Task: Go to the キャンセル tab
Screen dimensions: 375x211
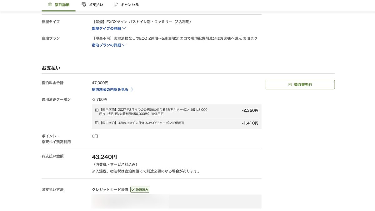Action: click(x=126, y=5)
